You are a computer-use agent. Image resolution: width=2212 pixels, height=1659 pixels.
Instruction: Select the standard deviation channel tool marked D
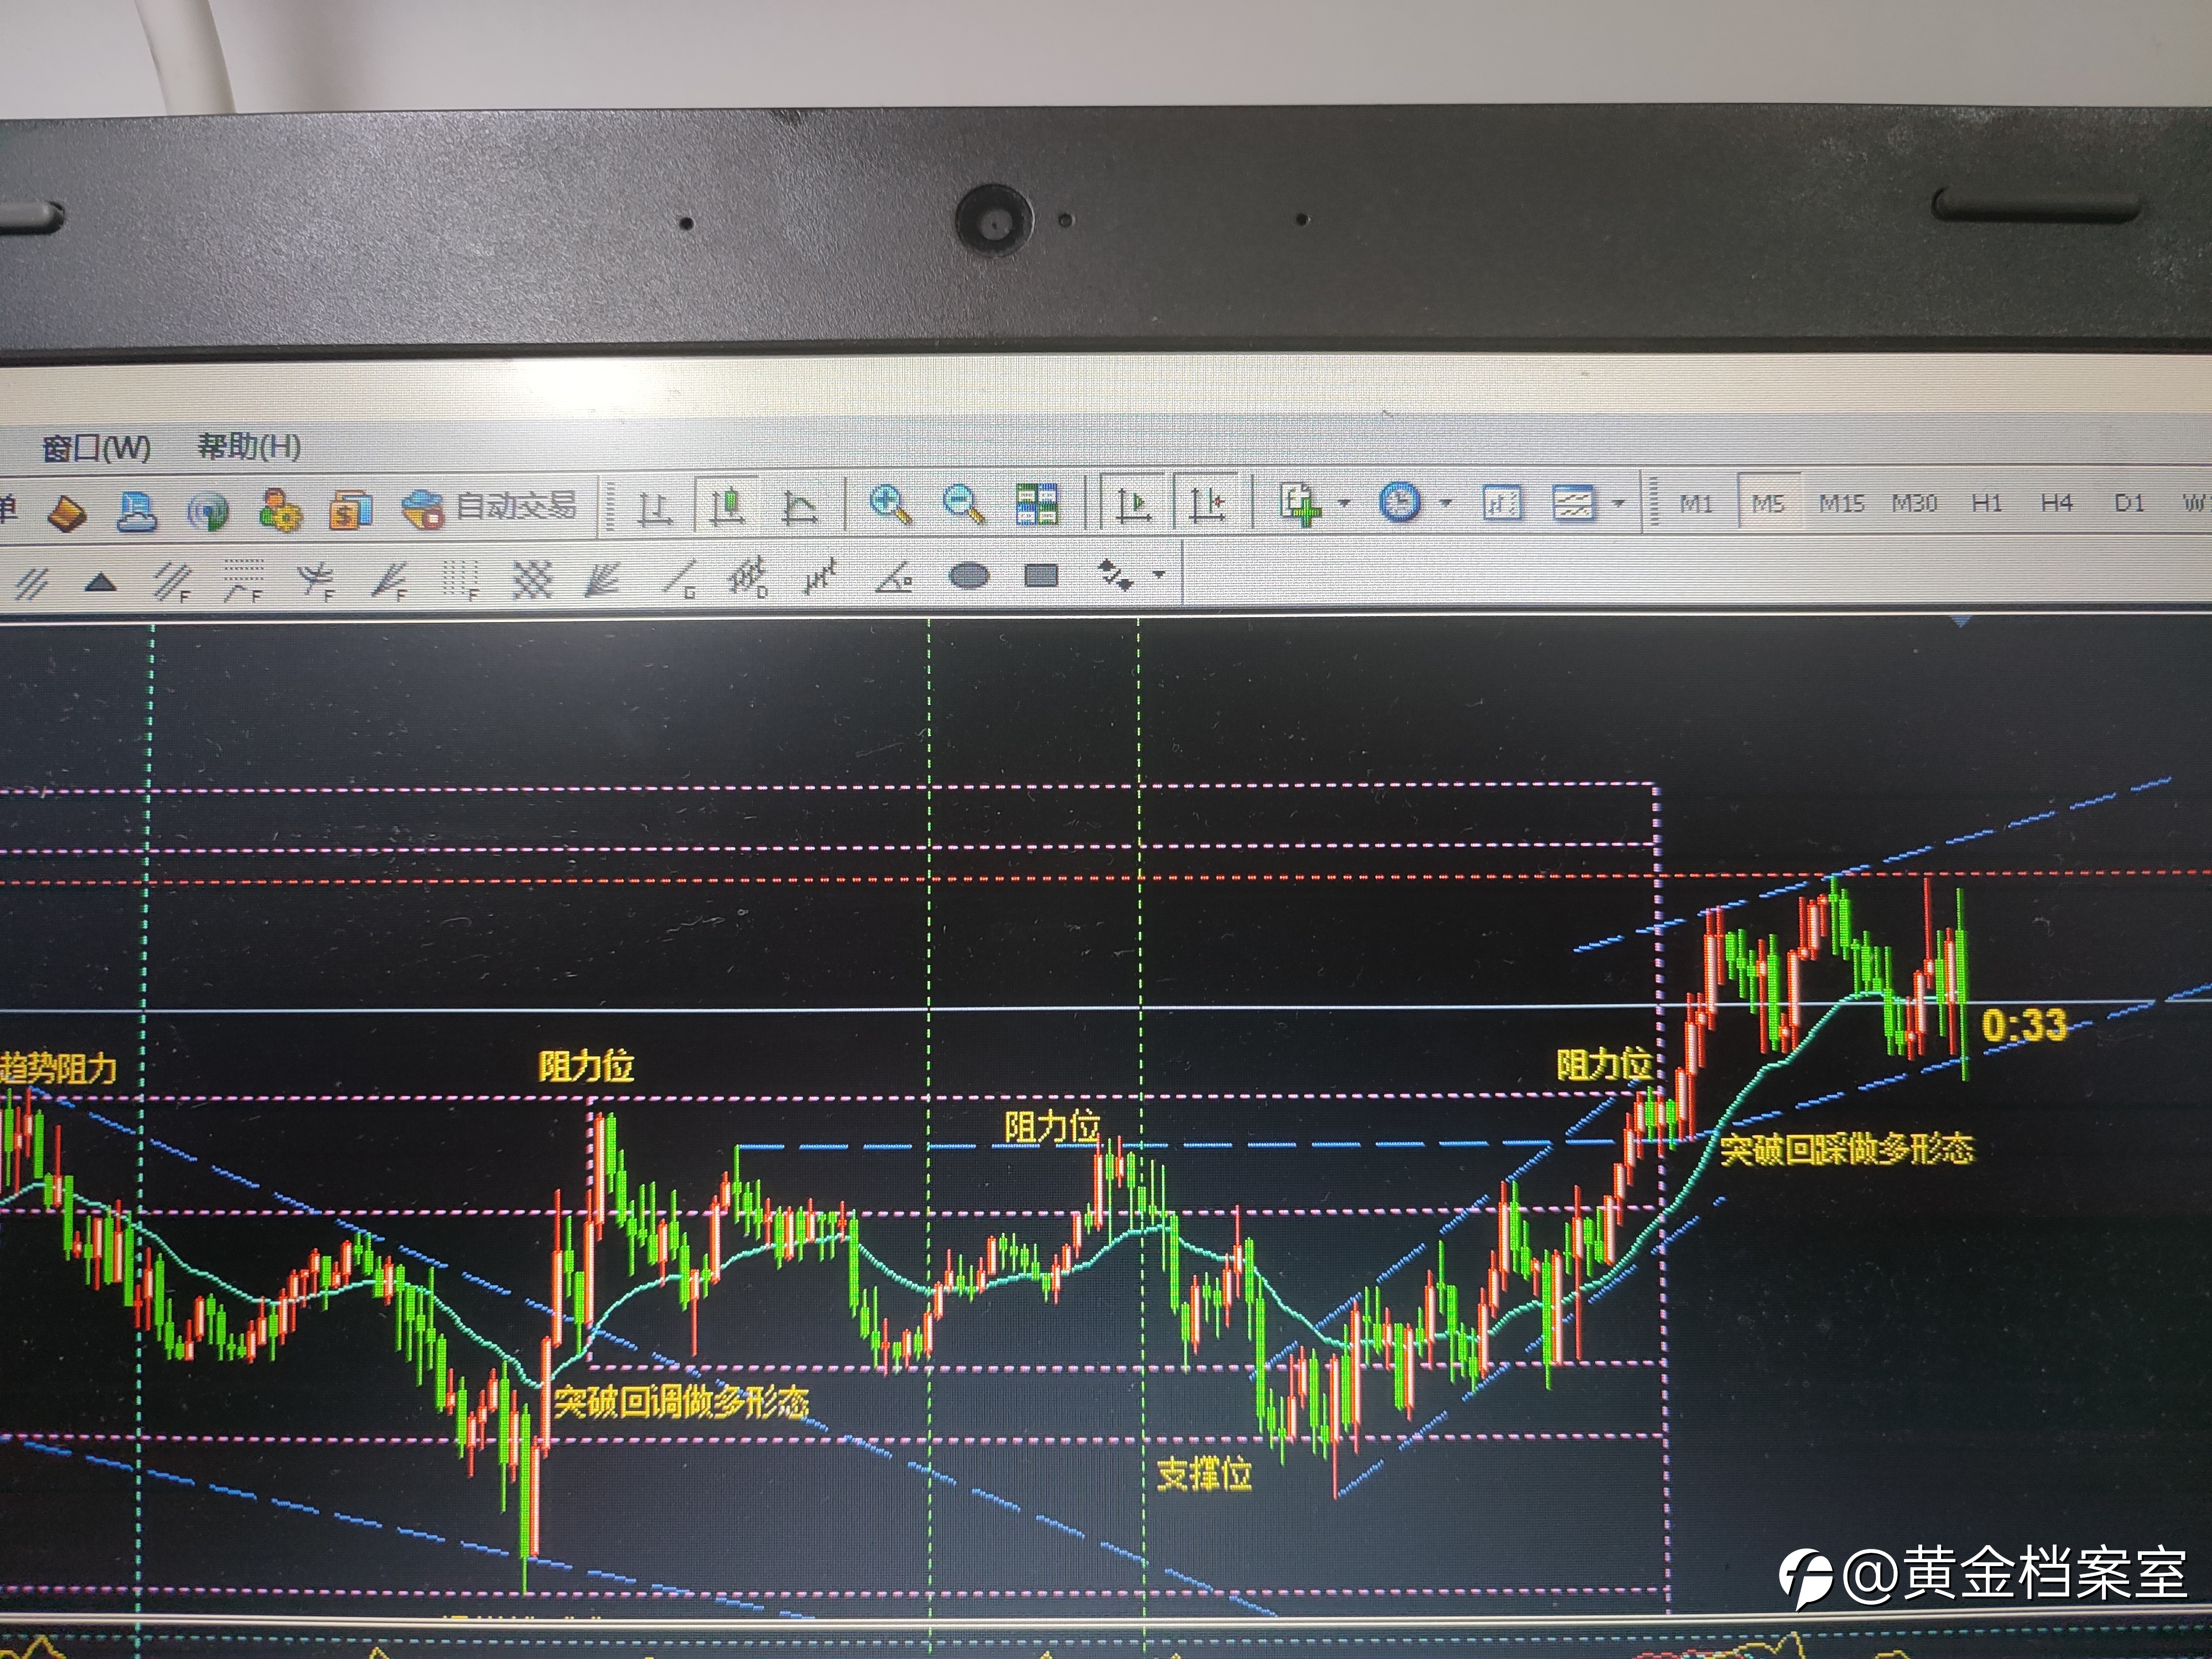point(748,577)
